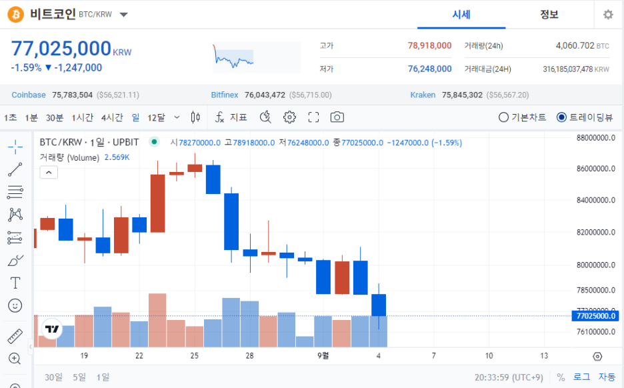This screenshot has width=624, height=388.
Task: Take a chart snapshot with camera icon
Action: pos(337,117)
